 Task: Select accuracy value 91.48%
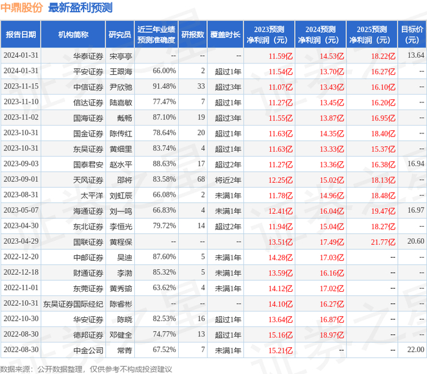164,86
